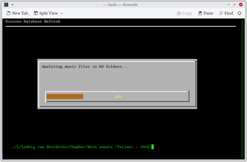Click the '~ : bash — Konsole' window title
The width and height of the screenshot is (247, 162).
(120, 5)
